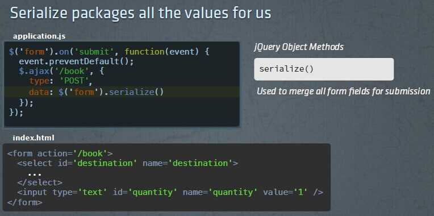This screenshot has width=434, height=216.
Task: Select the index.html file label
Action: [34, 138]
